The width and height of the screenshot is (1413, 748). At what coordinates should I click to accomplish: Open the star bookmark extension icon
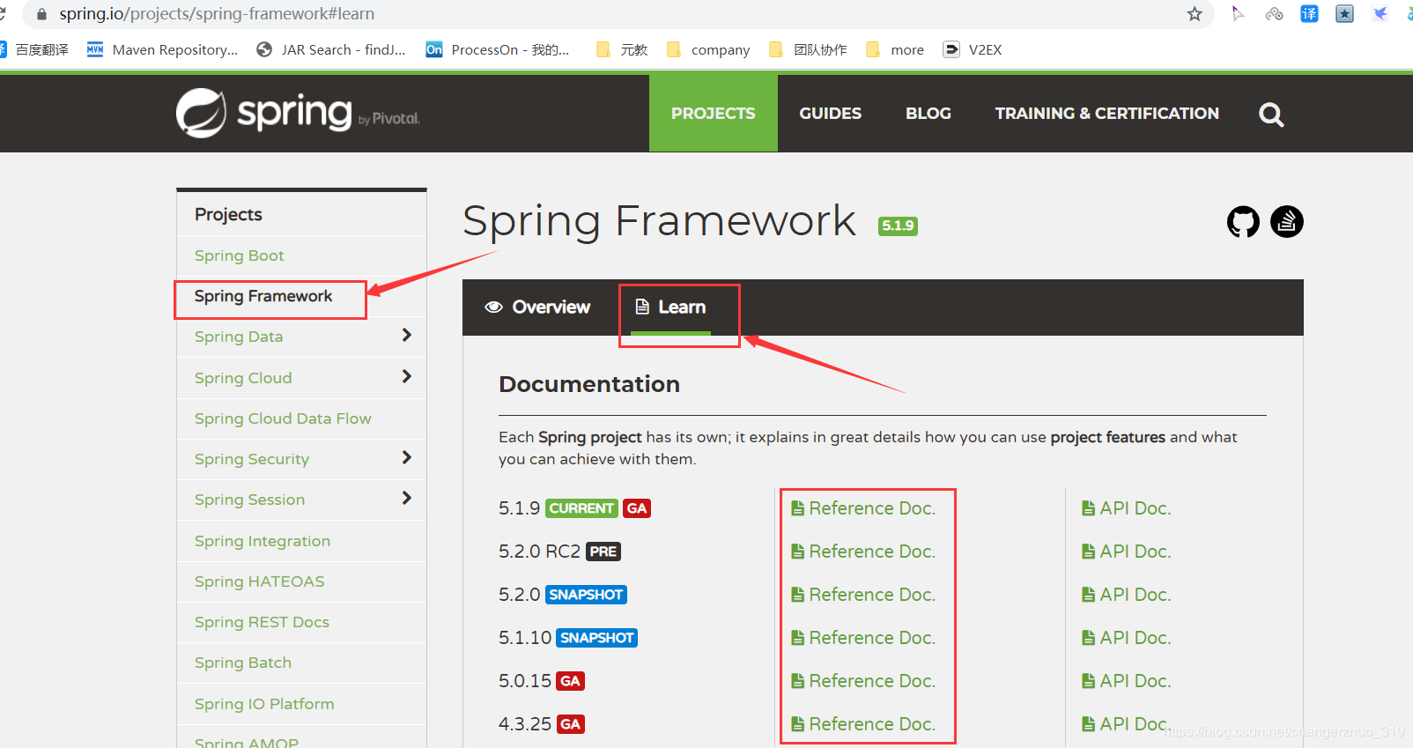tap(1344, 14)
